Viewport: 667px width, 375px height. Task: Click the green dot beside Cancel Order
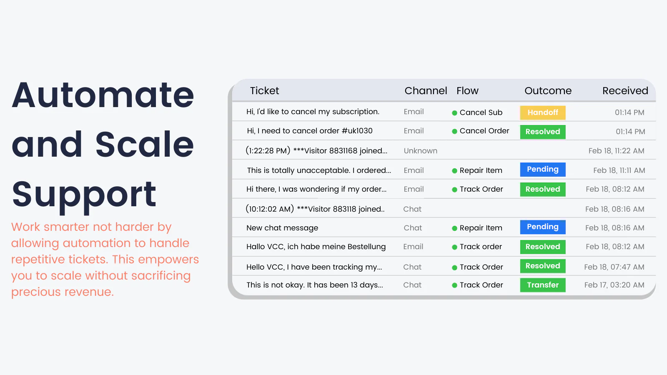point(454,132)
